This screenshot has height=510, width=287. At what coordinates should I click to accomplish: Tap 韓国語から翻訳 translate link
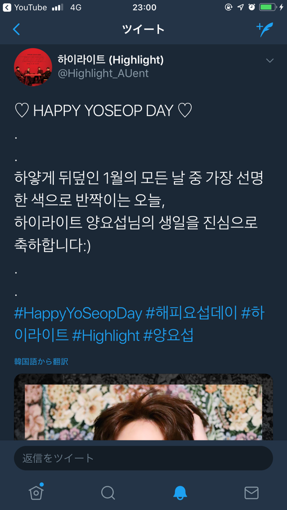(x=41, y=362)
